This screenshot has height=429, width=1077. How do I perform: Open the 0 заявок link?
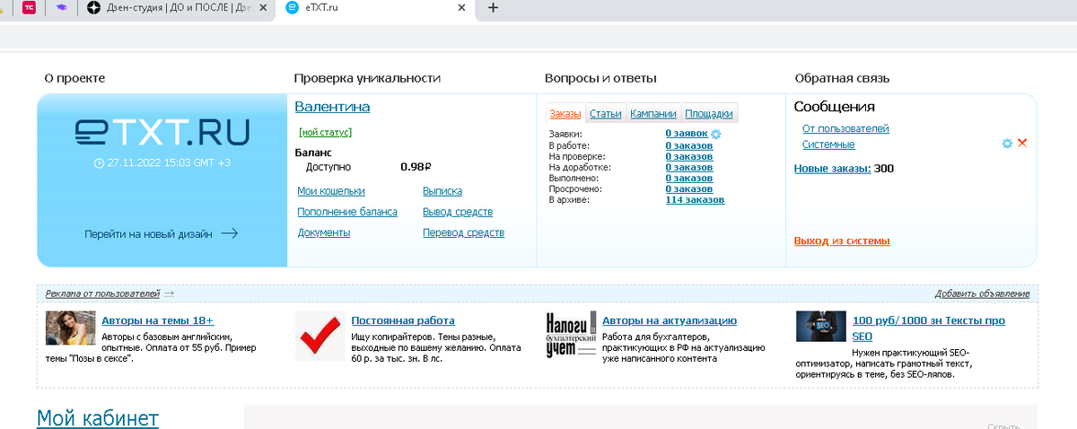click(686, 134)
